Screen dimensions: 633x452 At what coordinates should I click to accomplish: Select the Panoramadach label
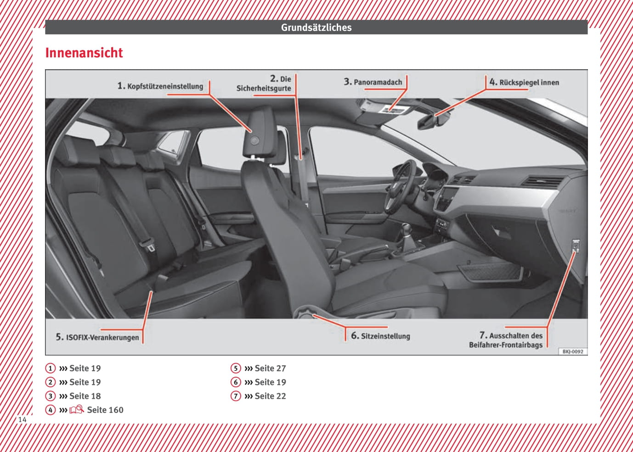point(377,82)
